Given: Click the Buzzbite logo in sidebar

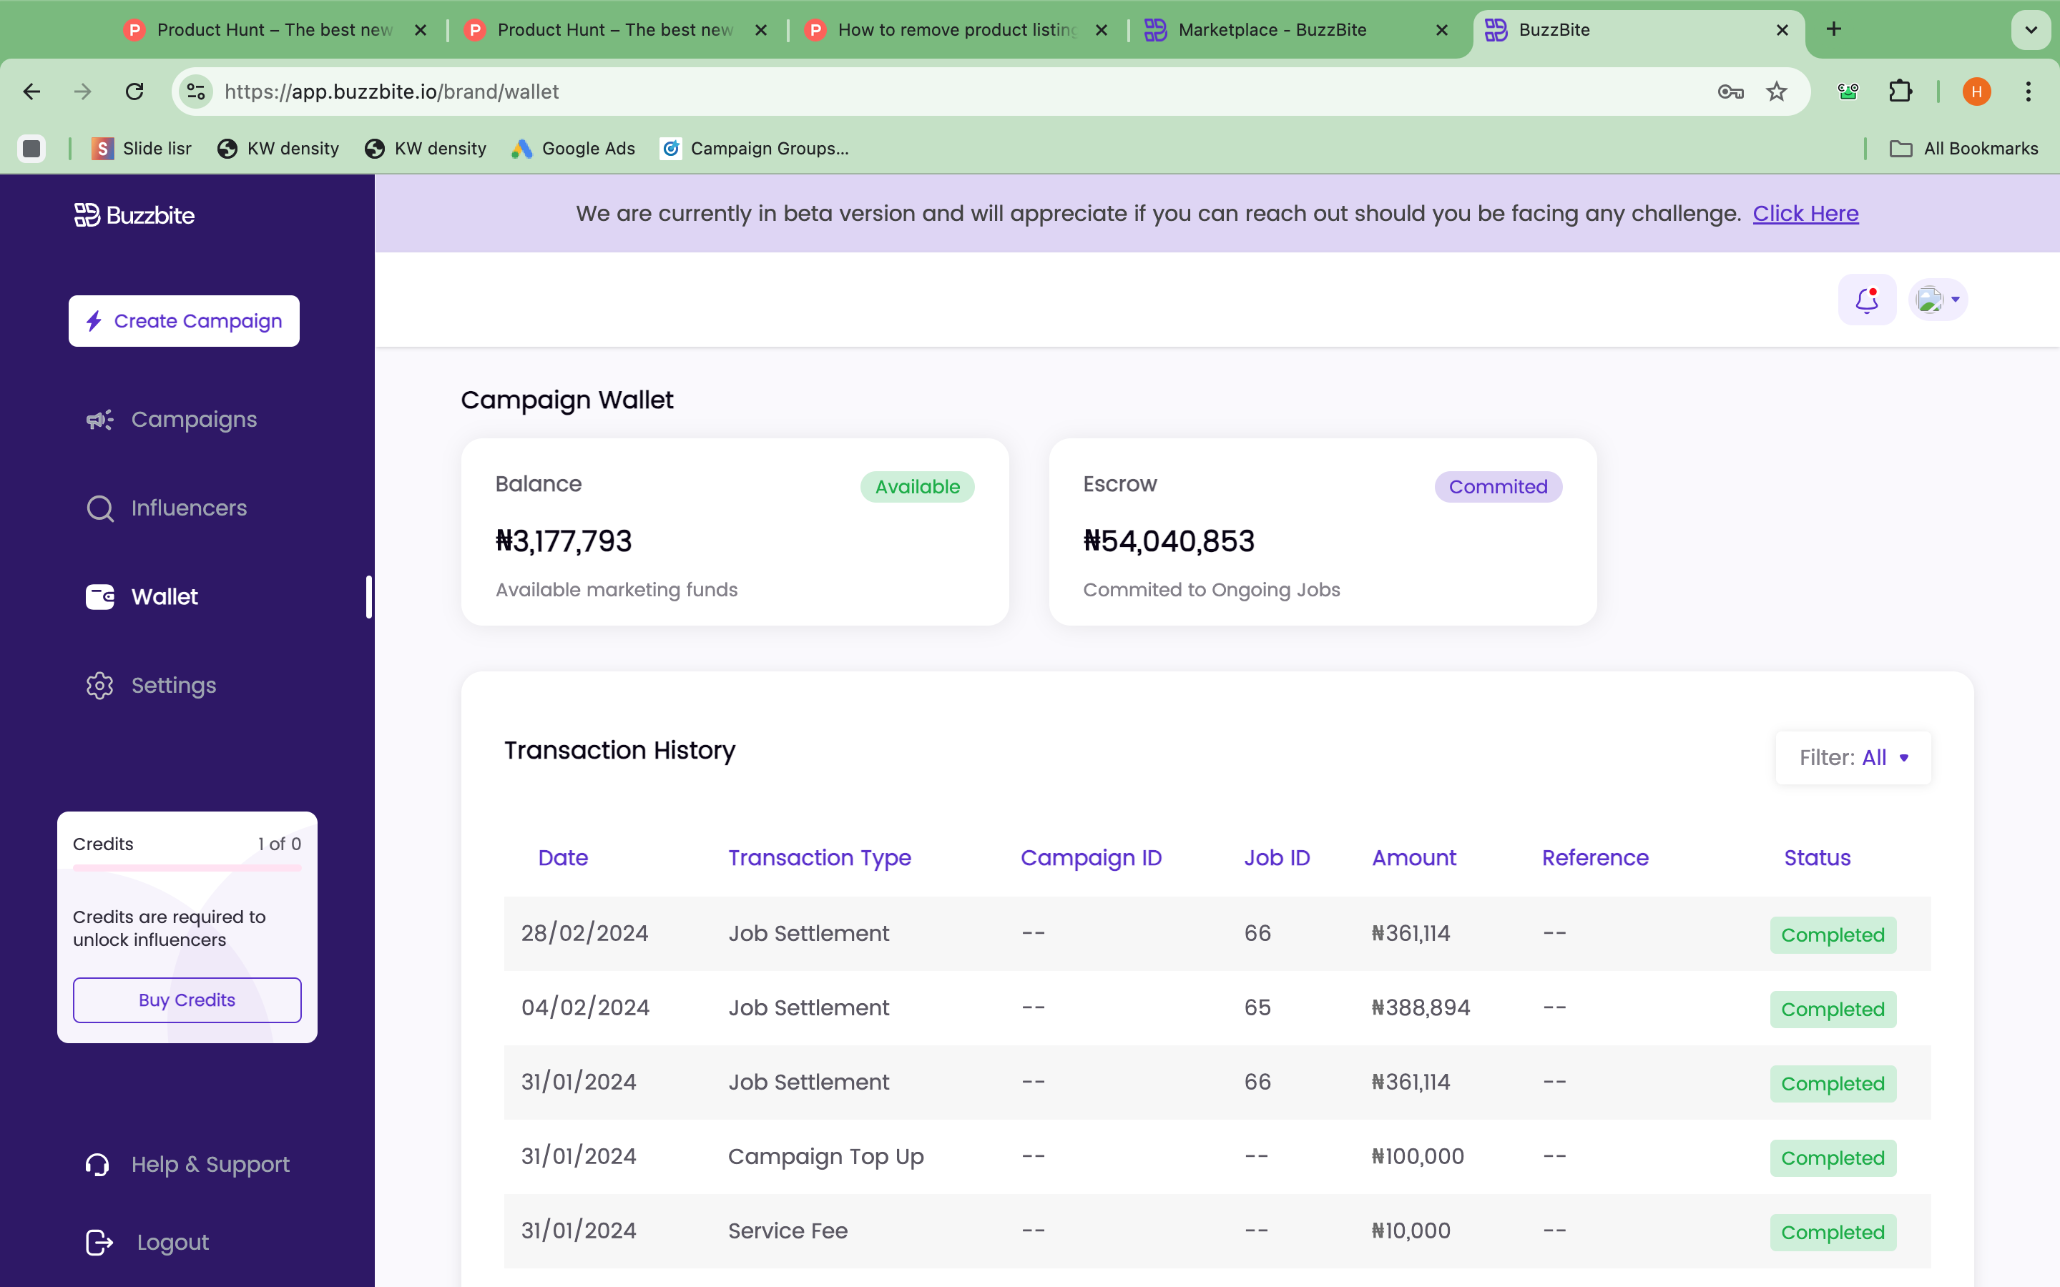Looking at the screenshot, I should tap(134, 215).
